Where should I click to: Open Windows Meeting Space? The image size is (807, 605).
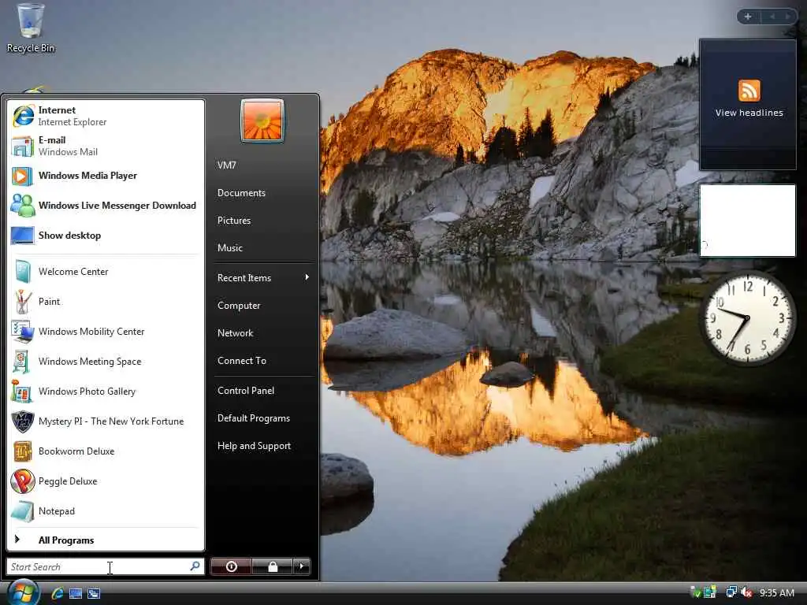coord(105,361)
